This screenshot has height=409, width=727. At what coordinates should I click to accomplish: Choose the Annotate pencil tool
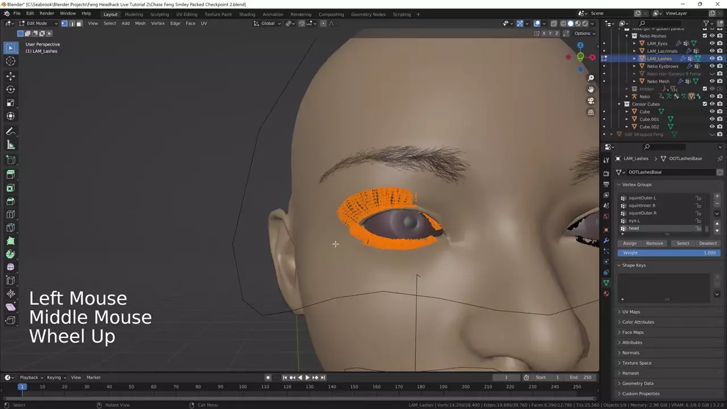coord(10,131)
